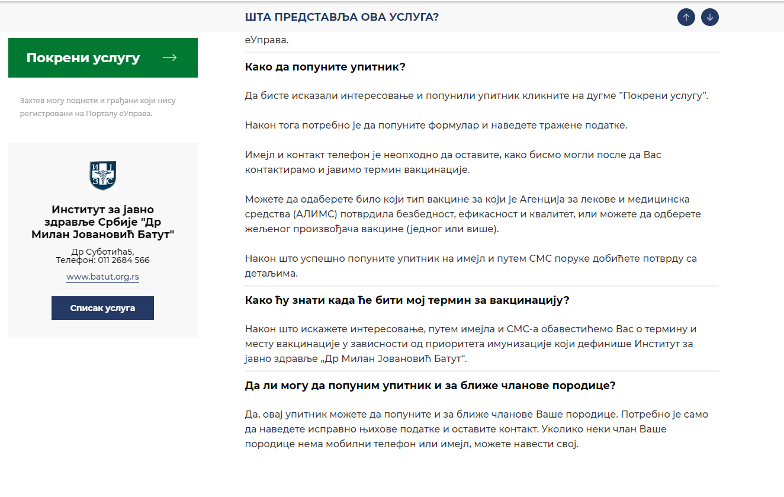Click the up arrow icon in the header
The width and height of the screenshot is (784, 497).
point(686,17)
